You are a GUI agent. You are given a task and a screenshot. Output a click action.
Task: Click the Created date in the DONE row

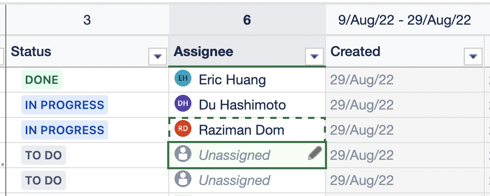tap(362, 80)
